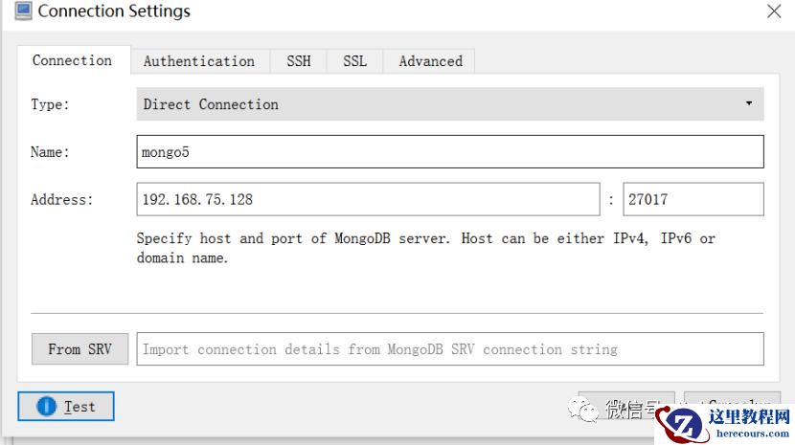The height and width of the screenshot is (445, 795).
Task: Click the SRV connection string import field
Action: (450, 349)
